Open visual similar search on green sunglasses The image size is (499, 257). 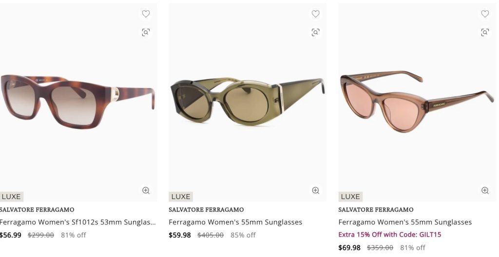click(315, 32)
